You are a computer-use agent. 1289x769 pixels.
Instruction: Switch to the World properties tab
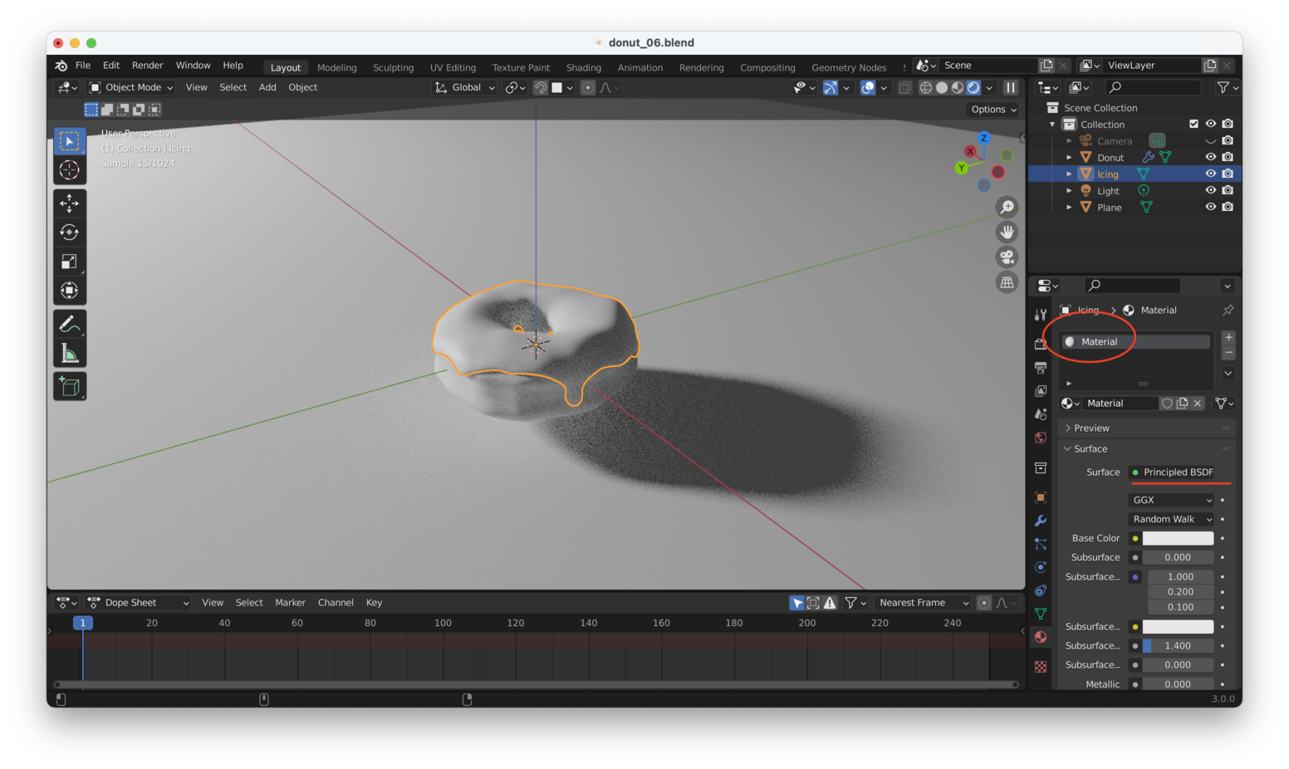point(1040,438)
